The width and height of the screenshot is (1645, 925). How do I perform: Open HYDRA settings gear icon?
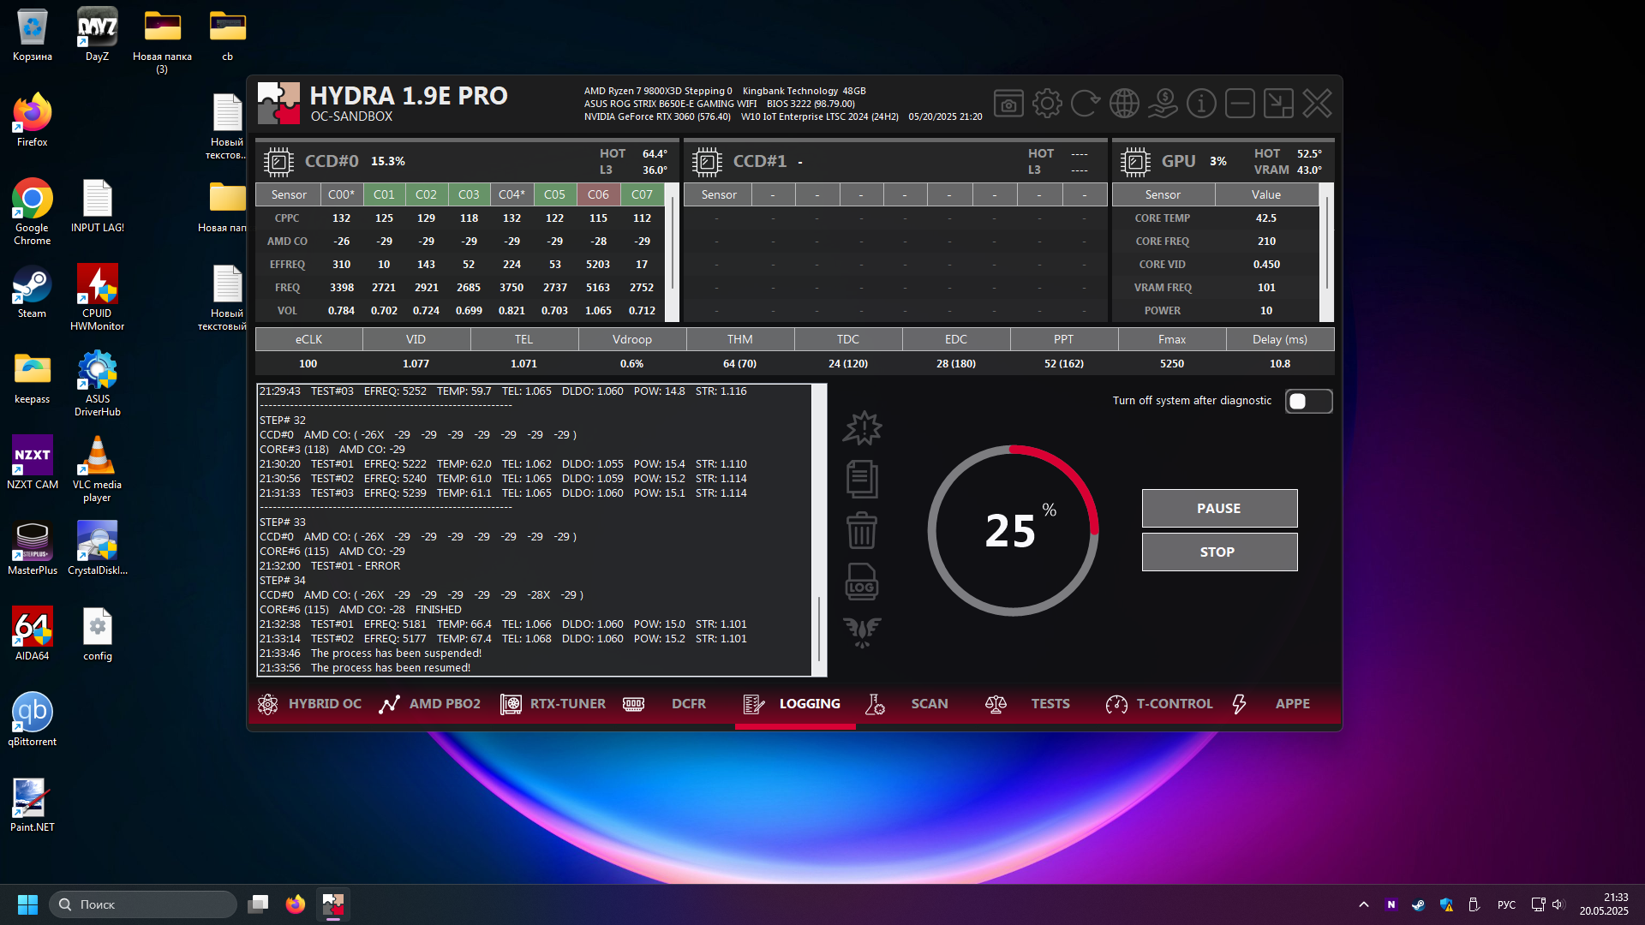pyautogui.click(x=1047, y=104)
